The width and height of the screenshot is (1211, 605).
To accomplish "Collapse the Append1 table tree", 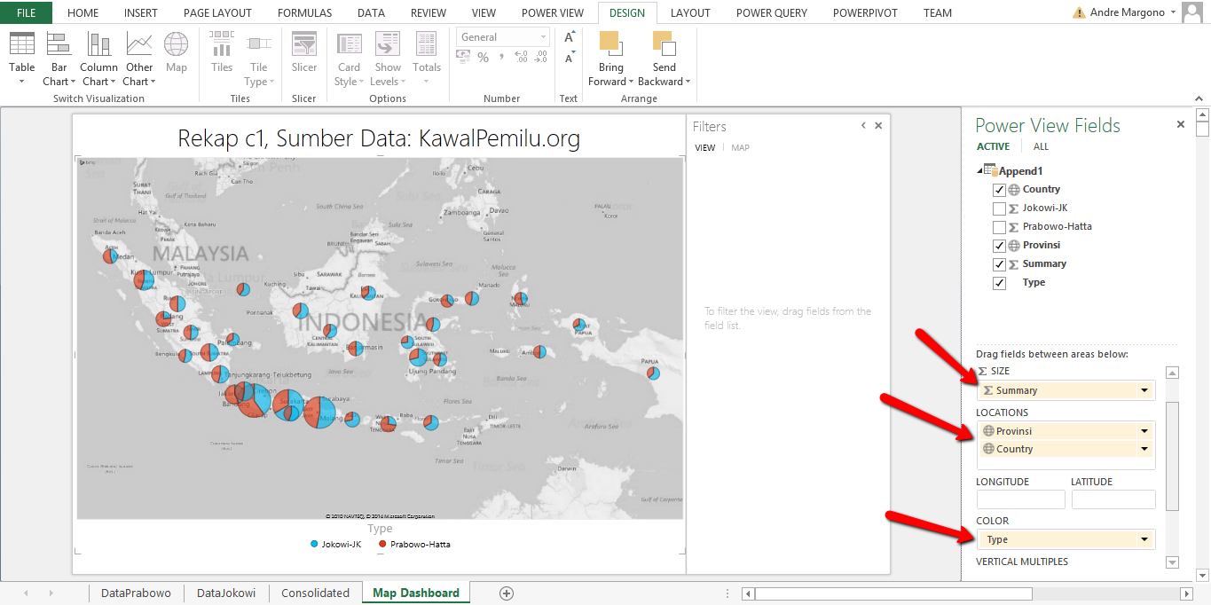I will point(979,171).
